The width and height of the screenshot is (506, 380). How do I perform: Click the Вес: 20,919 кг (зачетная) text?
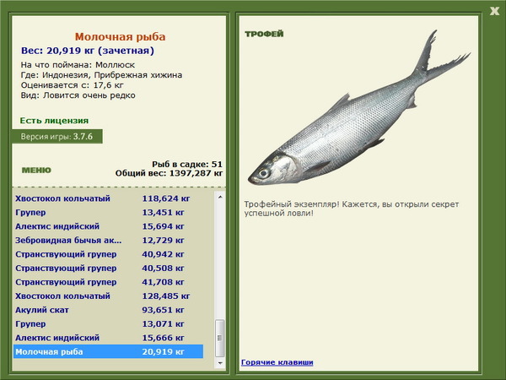[88, 51]
